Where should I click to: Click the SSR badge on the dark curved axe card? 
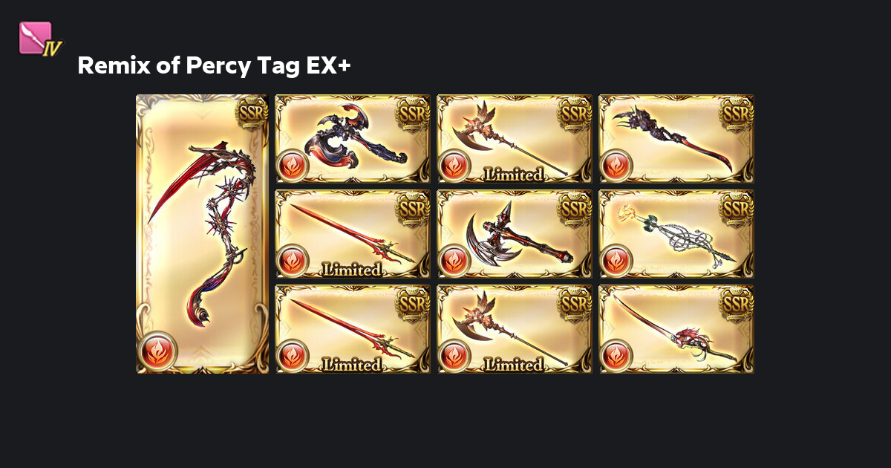pyautogui.click(x=413, y=112)
